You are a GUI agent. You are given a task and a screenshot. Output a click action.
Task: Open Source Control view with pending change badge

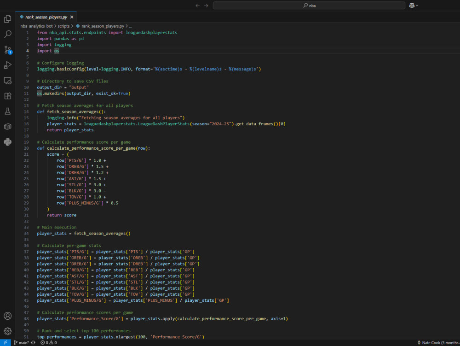(x=8, y=50)
